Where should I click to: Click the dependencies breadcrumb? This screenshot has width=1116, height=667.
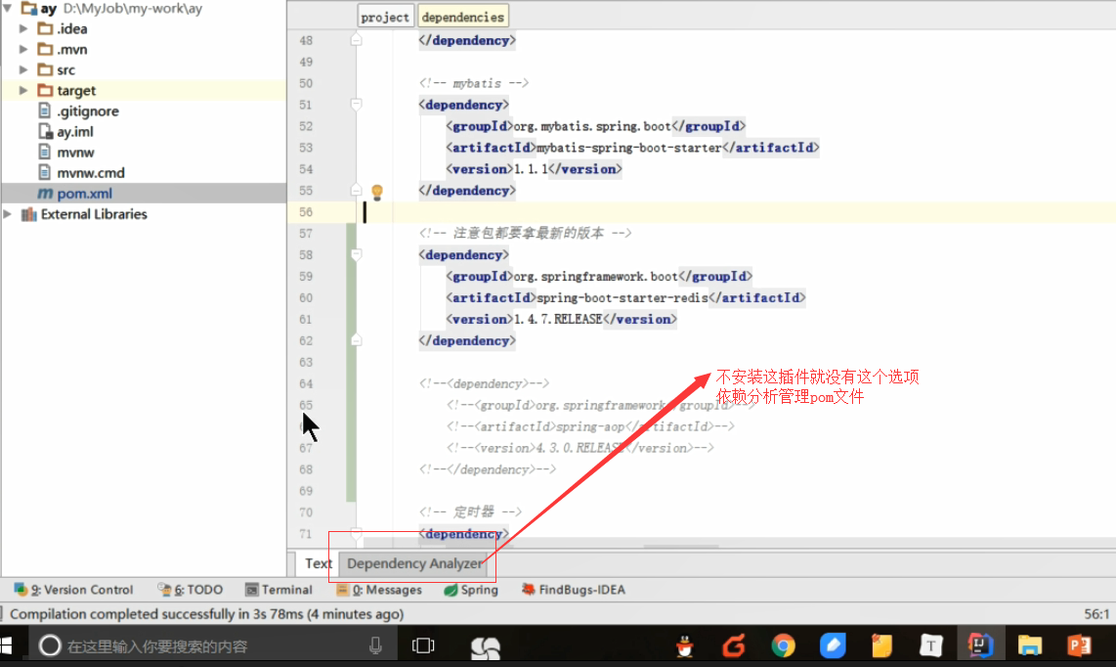tap(462, 17)
